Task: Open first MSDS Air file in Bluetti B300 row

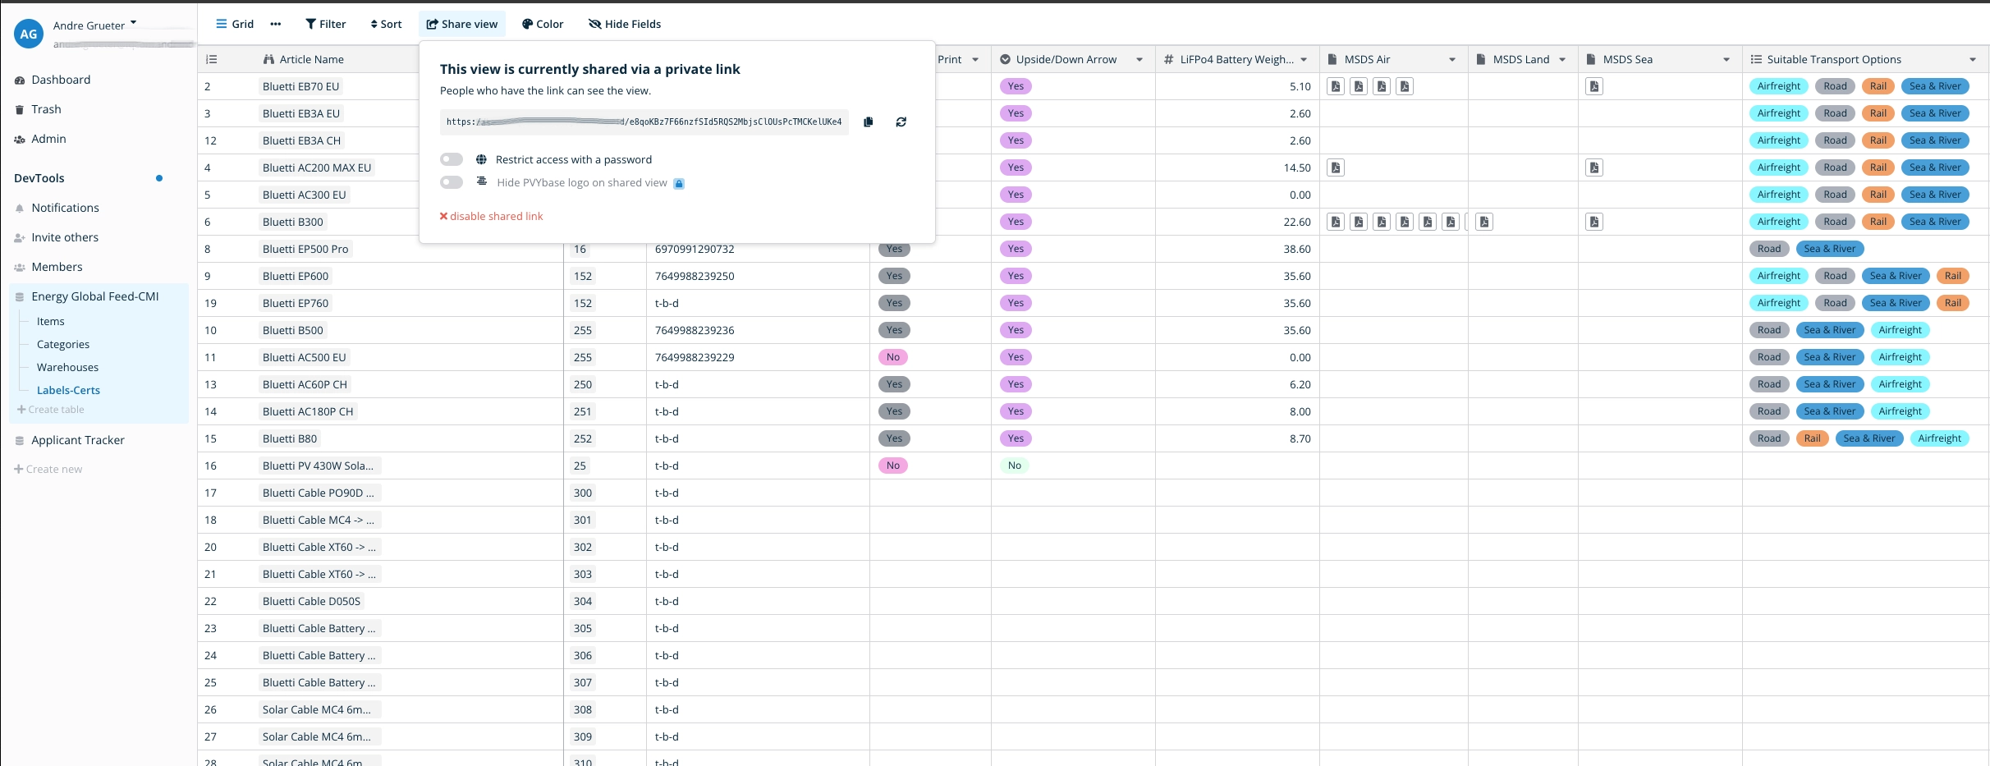Action: 1336,222
